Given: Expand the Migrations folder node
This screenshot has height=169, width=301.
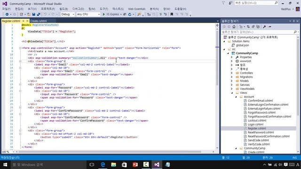Looking at the screenshot, I should click(232, 77).
